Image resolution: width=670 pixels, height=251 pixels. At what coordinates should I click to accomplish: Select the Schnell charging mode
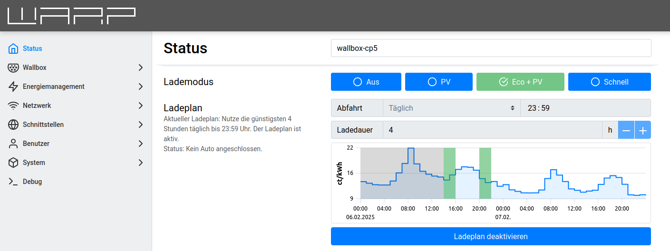[609, 82]
